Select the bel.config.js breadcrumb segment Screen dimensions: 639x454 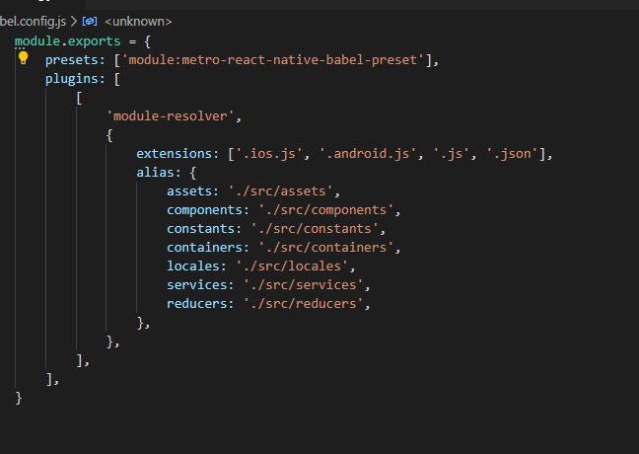tap(33, 21)
